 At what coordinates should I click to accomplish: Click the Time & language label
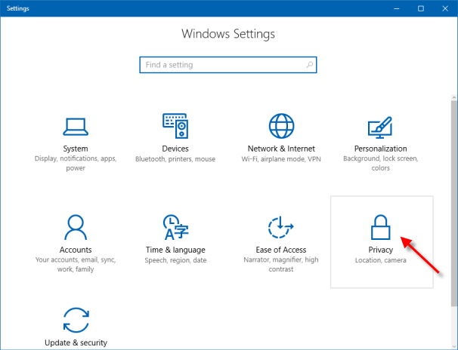click(x=175, y=250)
